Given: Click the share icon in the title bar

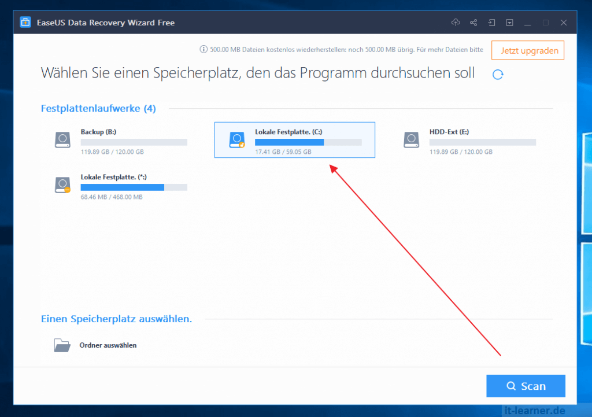Looking at the screenshot, I should (473, 22).
